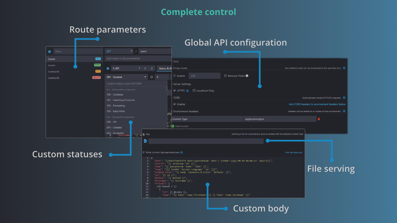Switch to the Status & Body tab

pos(165,68)
